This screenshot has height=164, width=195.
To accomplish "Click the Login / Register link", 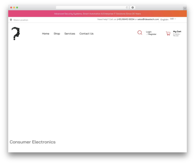I will pyautogui.click(x=151, y=33).
